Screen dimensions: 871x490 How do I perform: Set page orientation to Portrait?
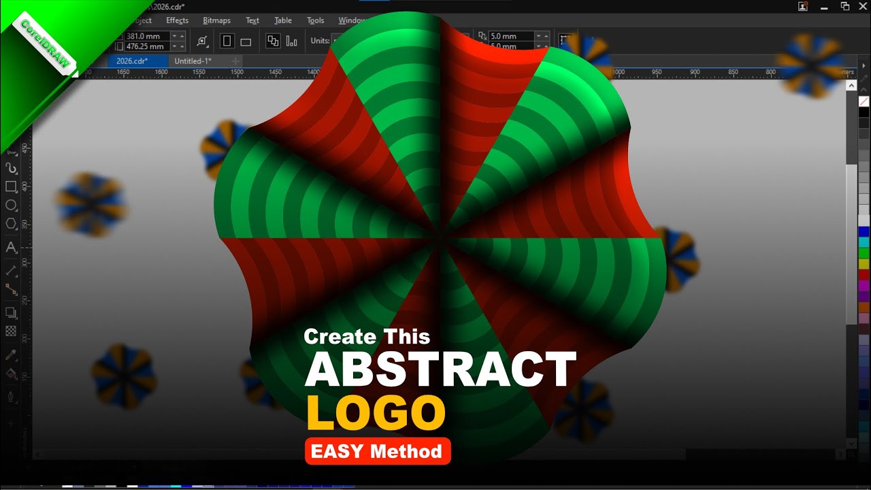point(227,42)
